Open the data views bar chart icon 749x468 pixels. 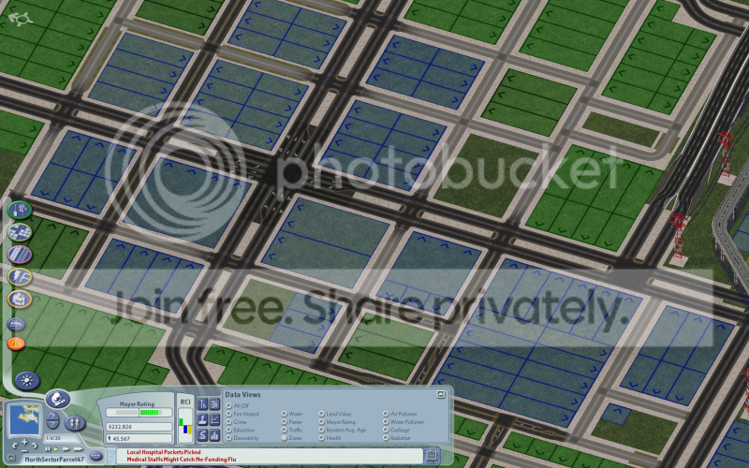(214, 435)
